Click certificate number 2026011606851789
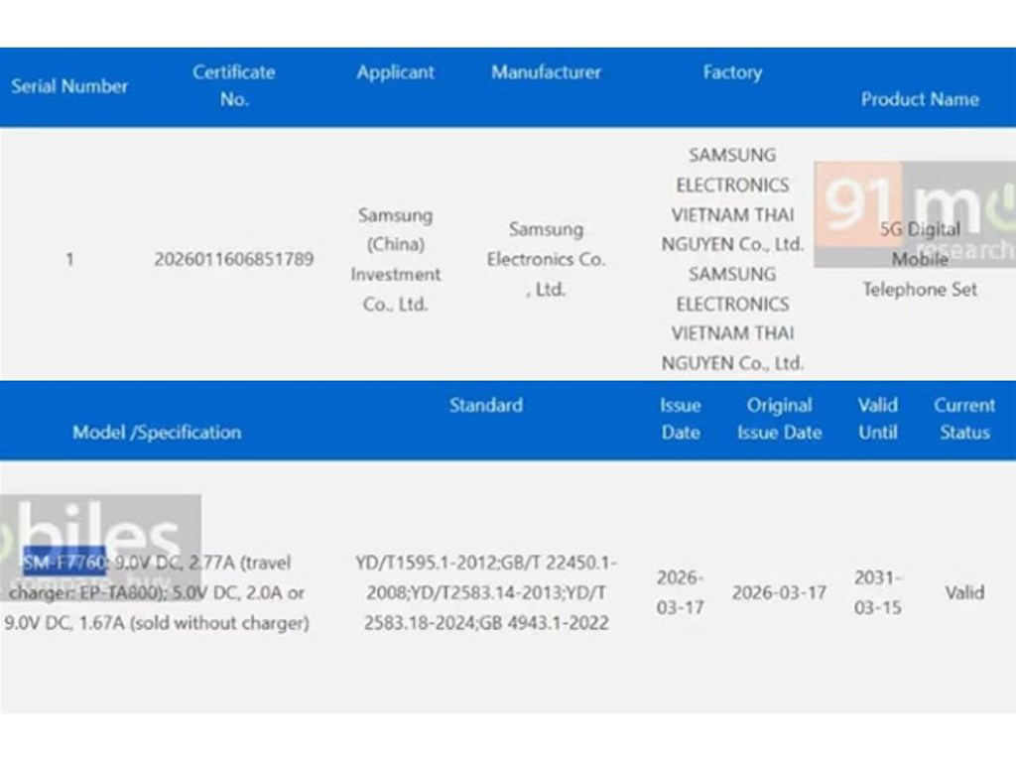The width and height of the screenshot is (1016, 762). (234, 260)
